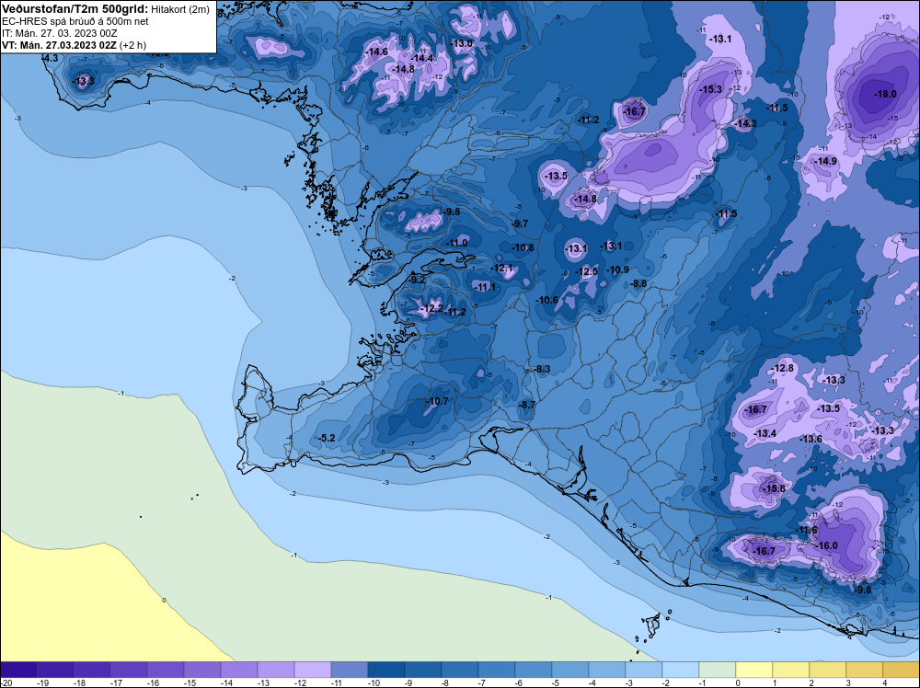This screenshot has height=688, width=920.
Task: Click the -13.4 temperature label
Action: click(x=765, y=433)
